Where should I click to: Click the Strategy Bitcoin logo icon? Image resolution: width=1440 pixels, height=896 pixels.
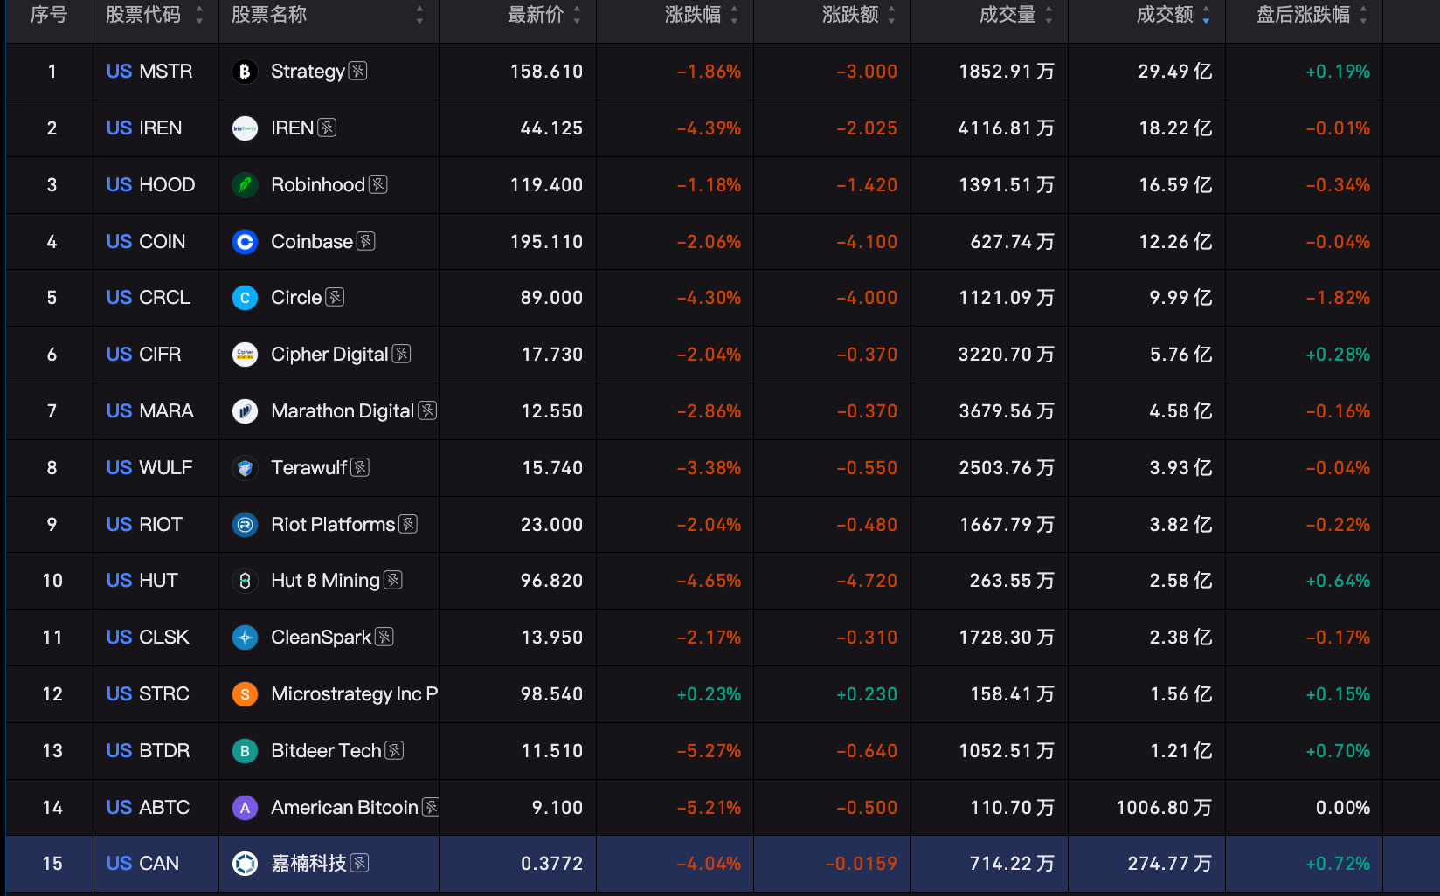click(x=245, y=72)
